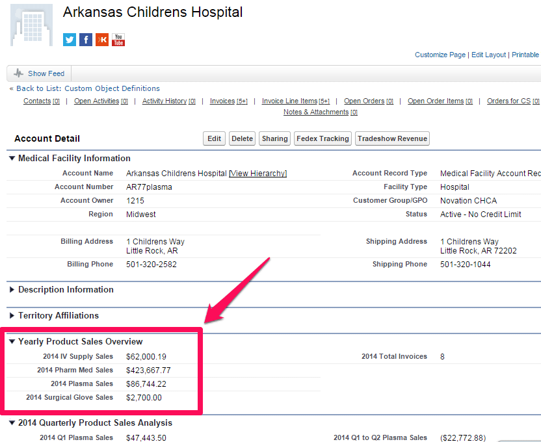Viewport: 541px width, 442px height.
Task: Collapse Medical Facility Information section
Action: (12, 158)
